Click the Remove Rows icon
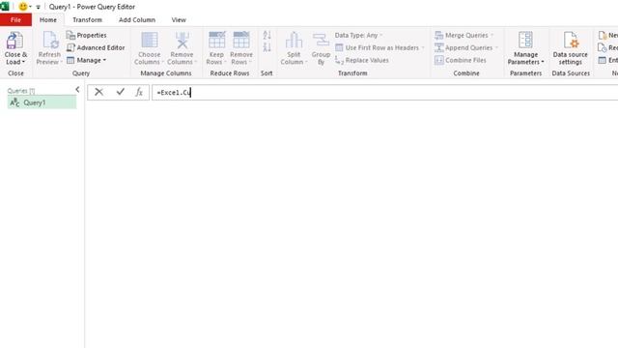This screenshot has width=618, height=348. pyautogui.click(x=241, y=41)
